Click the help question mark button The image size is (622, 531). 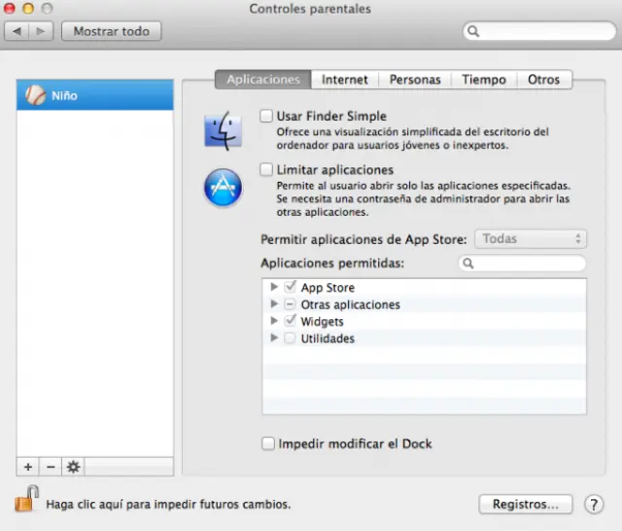tap(594, 504)
